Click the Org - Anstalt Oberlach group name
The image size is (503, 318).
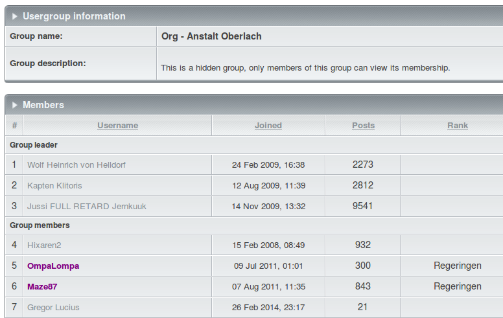coord(211,36)
